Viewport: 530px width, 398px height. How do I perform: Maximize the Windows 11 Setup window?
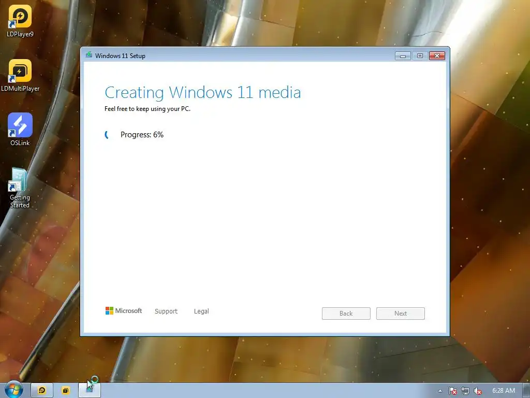point(420,56)
